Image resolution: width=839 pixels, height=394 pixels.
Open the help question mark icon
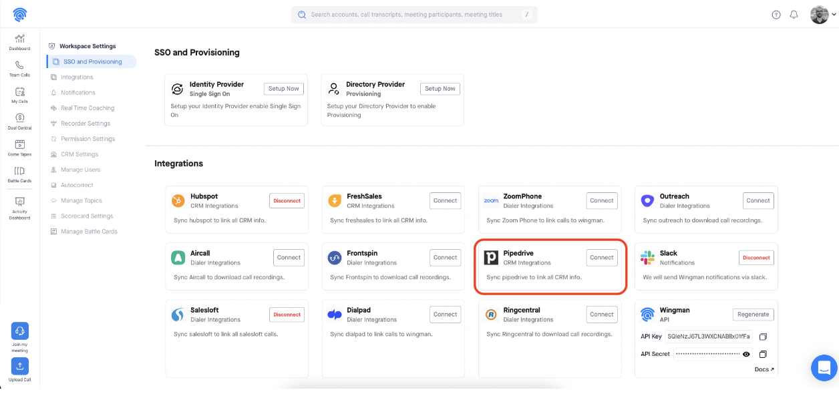coord(776,15)
